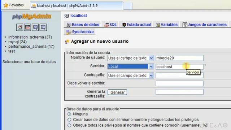
Task: Click the Debe volver a escribir field
Action: [180, 83]
